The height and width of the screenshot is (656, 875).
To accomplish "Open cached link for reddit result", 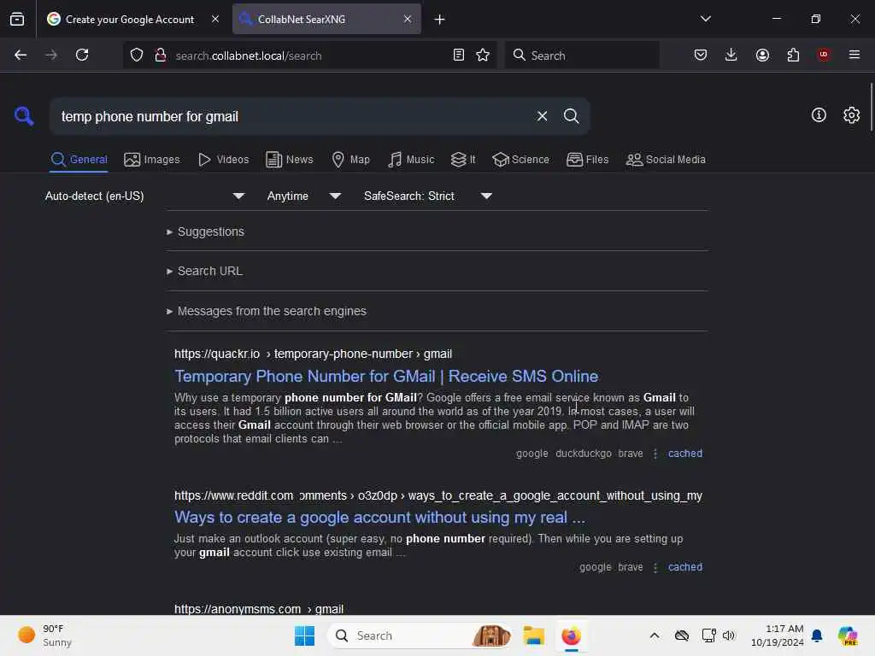I will [x=685, y=567].
